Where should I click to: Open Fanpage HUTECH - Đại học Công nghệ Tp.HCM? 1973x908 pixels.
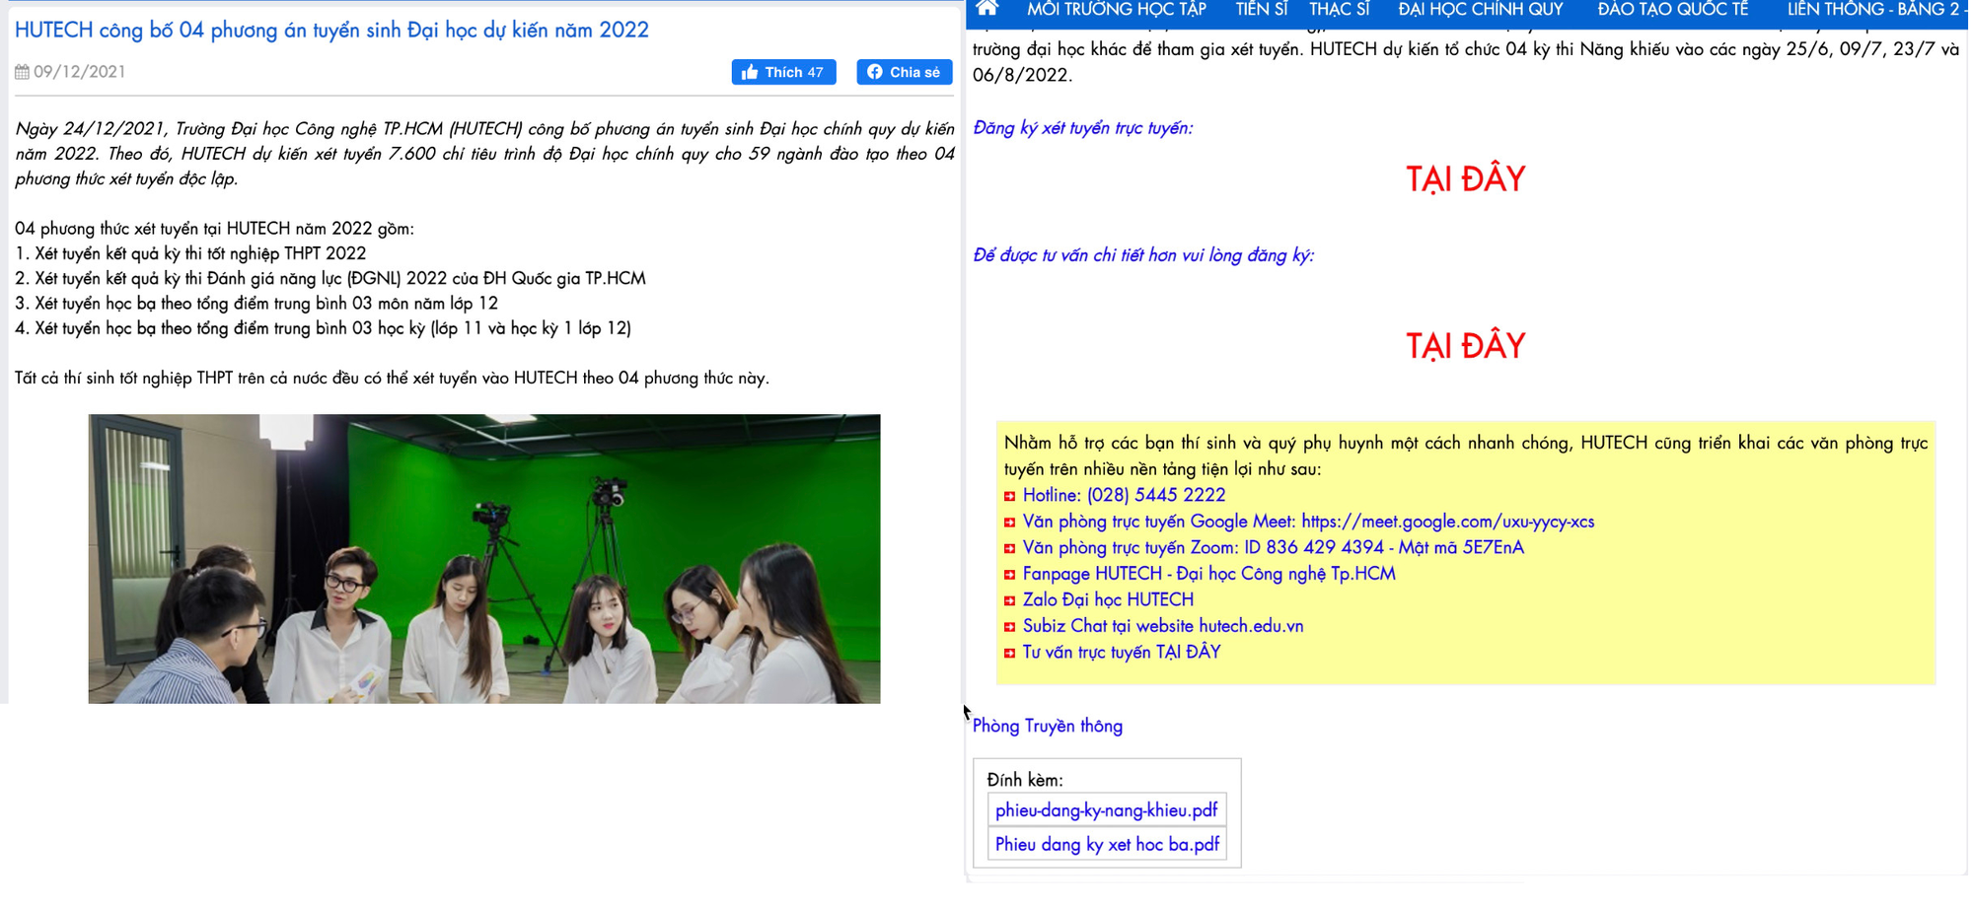[1208, 574]
